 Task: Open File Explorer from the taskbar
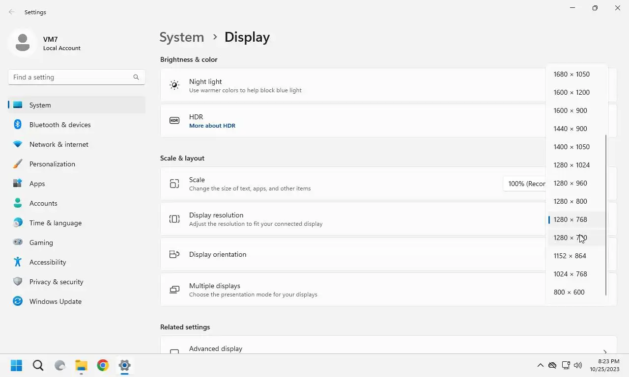[x=81, y=365]
